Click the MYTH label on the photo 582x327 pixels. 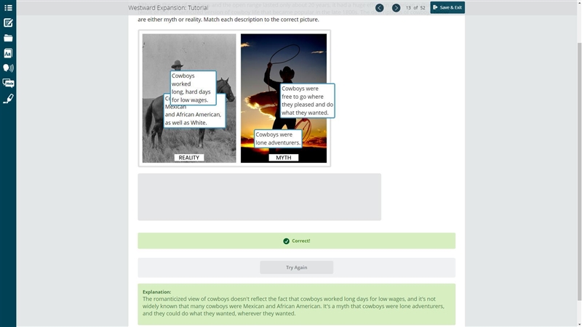point(284,158)
